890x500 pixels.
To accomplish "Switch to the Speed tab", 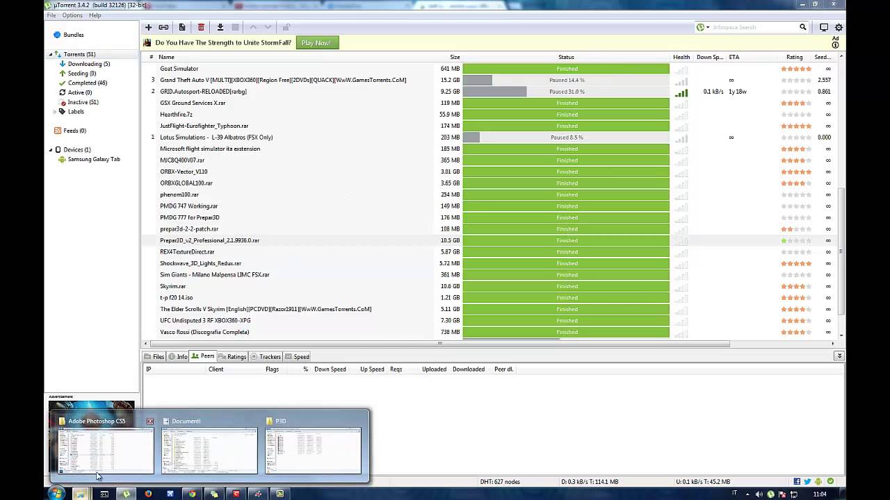I will 298,357.
